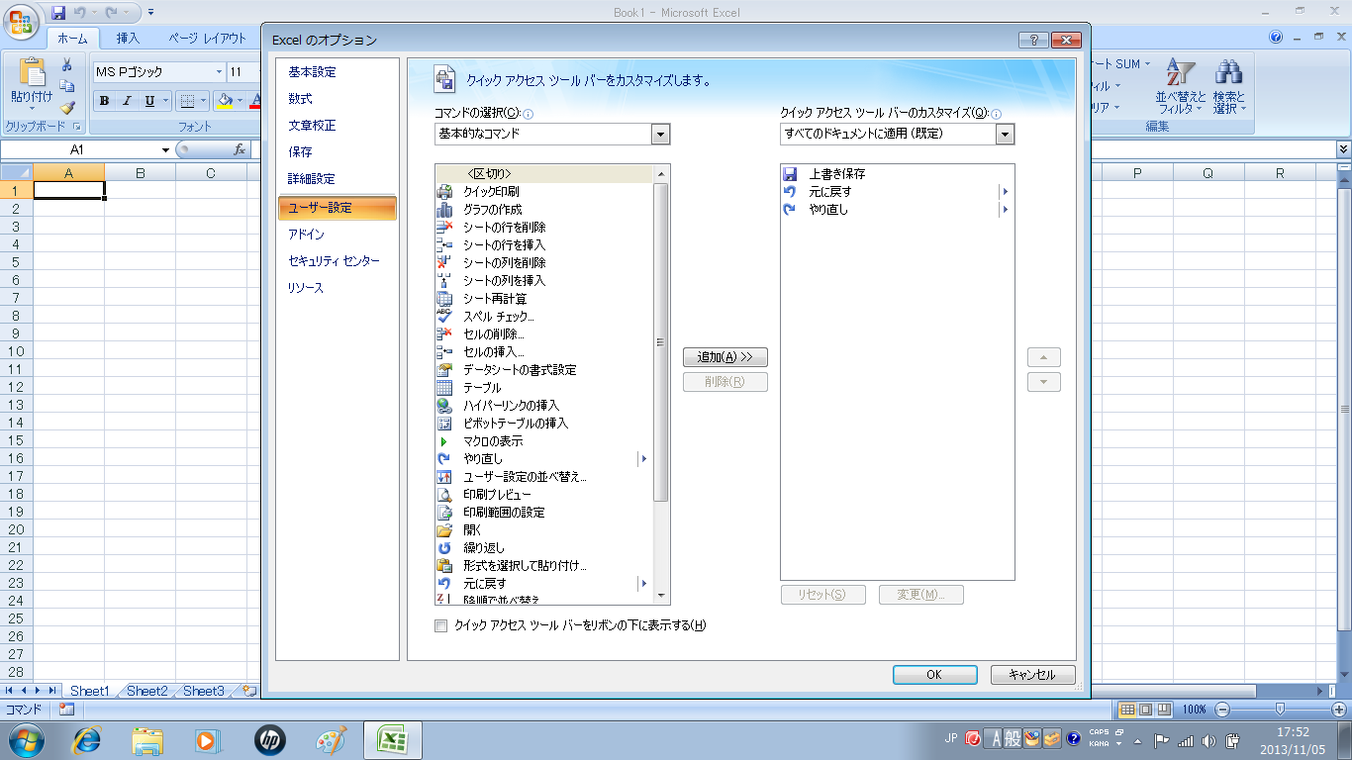Toggle Italic formatting in the ribbon
The height and width of the screenshot is (760, 1352).
pyautogui.click(x=127, y=101)
